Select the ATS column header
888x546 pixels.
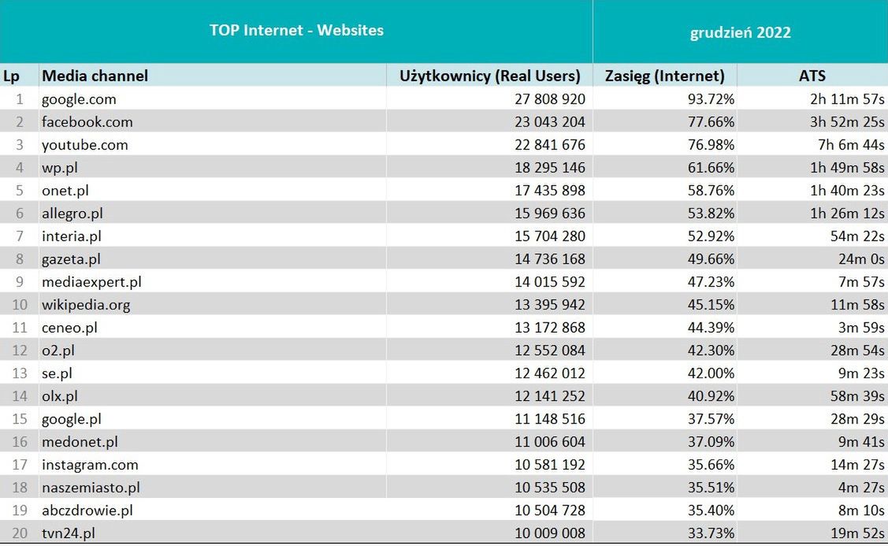tap(812, 76)
